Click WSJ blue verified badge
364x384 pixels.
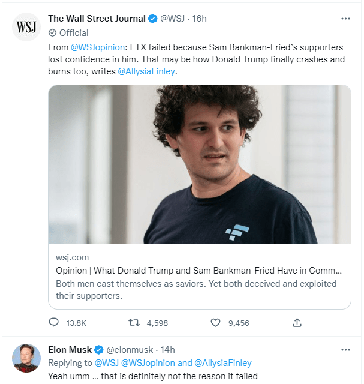click(152, 19)
